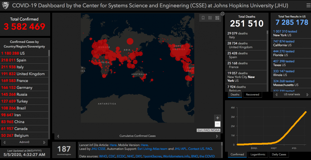311x160 pixels.
Task: Show the map legend list icon
Action: 210,18
